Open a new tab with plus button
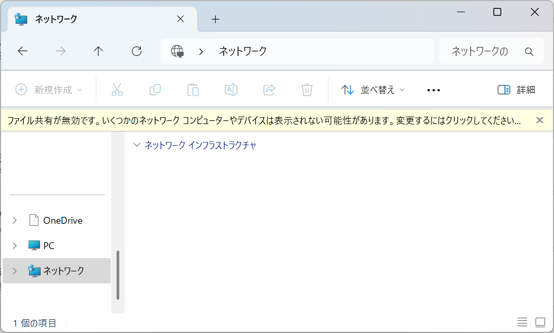 coord(215,20)
